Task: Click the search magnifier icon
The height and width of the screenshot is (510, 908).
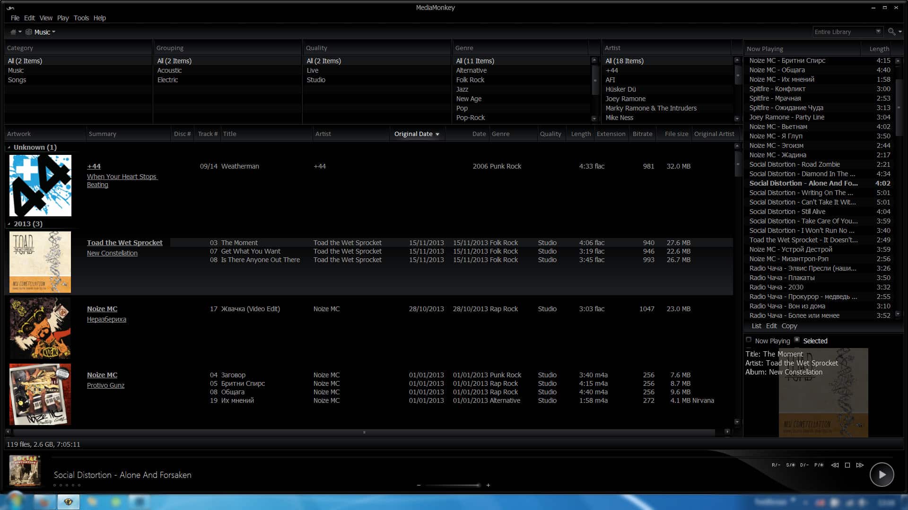Action: pos(891,32)
